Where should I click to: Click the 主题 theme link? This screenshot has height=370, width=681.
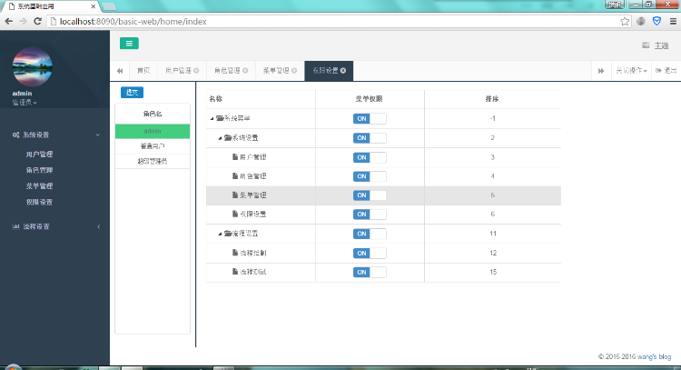pyautogui.click(x=661, y=45)
